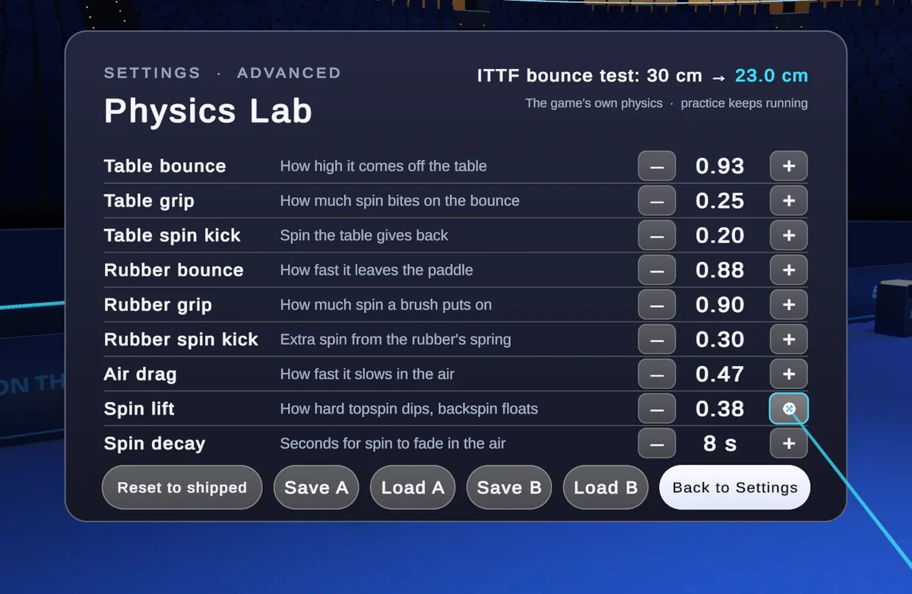Load settings from slot A
Viewport: 912px width, 594px height.
pyautogui.click(x=413, y=488)
